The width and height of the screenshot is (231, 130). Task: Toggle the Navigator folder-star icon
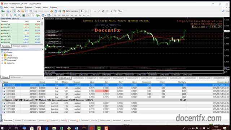click(22, 11)
